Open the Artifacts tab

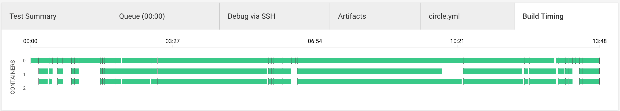pos(352,16)
